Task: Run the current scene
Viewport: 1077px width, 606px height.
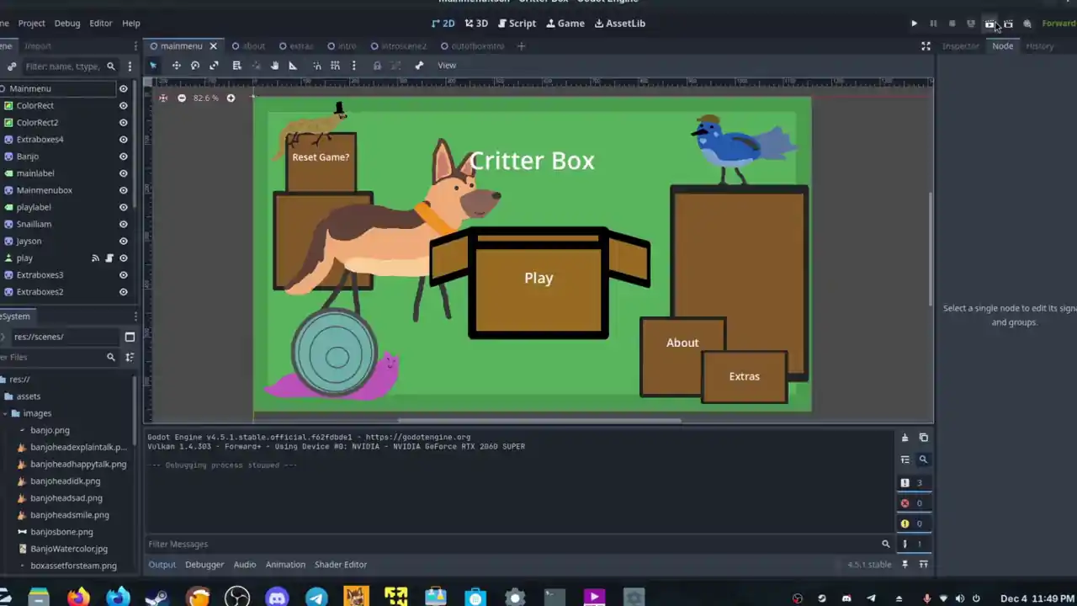Action: (x=989, y=24)
